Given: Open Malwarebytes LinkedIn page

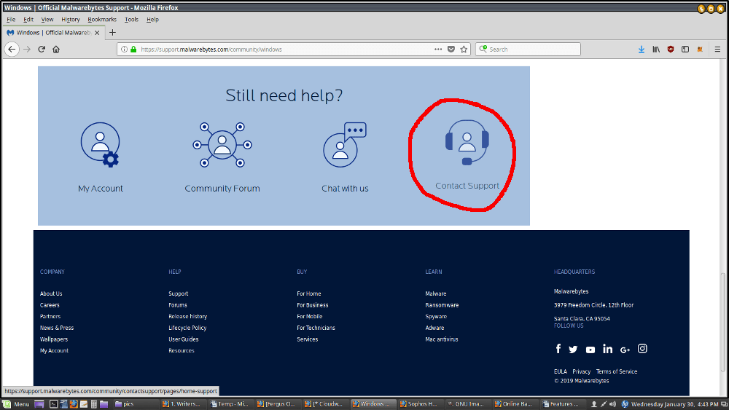Looking at the screenshot, I should (x=608, y=349).
